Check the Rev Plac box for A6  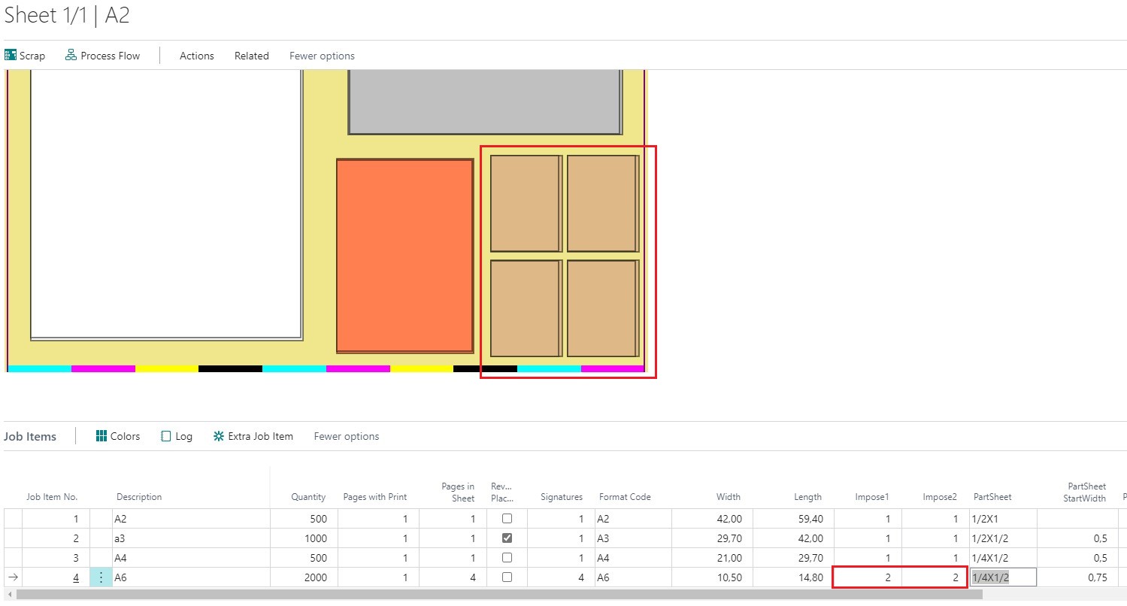click(507, 577)
